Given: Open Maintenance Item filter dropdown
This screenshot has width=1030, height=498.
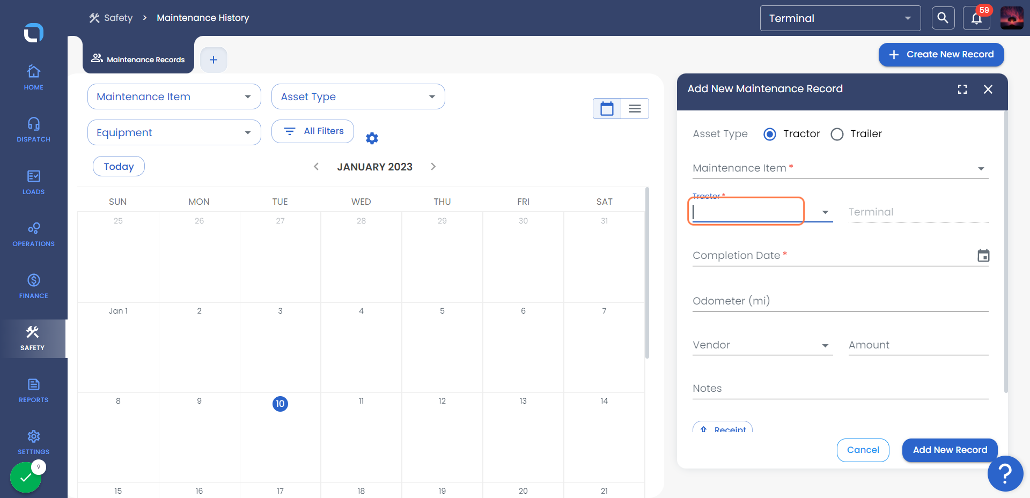Looking at the screenshot, I should (174, 96).
